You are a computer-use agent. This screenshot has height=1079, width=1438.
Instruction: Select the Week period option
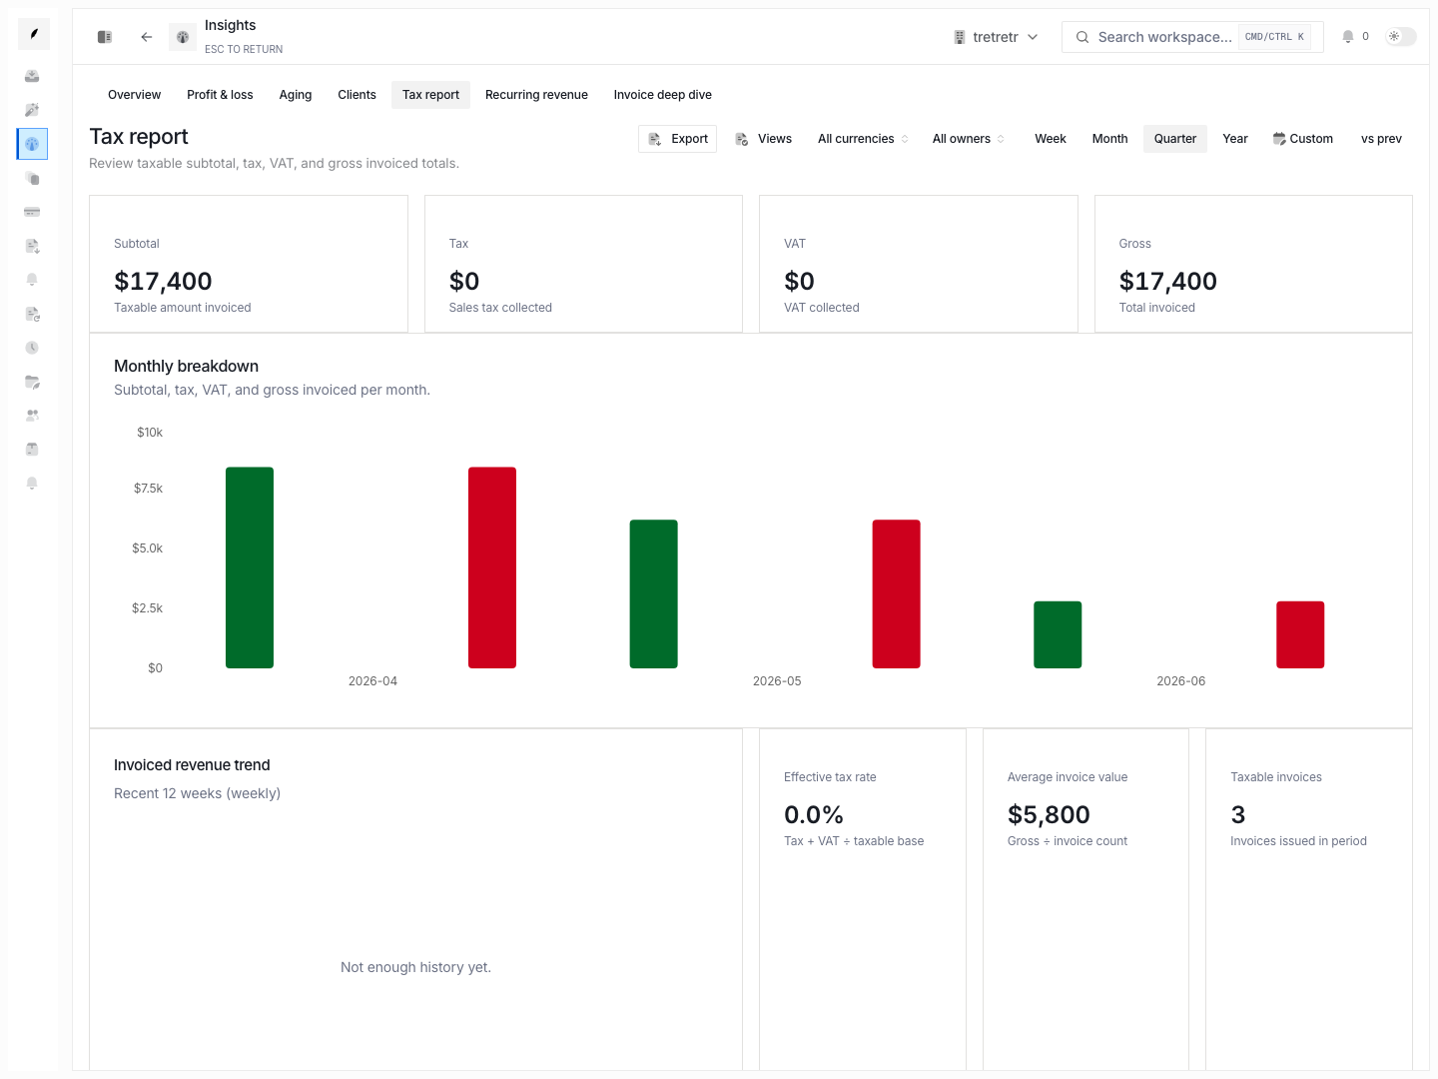pyautogui.click(x=1050, y=139)
